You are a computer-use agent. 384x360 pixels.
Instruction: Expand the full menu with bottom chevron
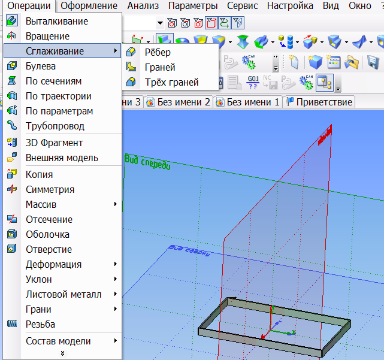point(62,353)
